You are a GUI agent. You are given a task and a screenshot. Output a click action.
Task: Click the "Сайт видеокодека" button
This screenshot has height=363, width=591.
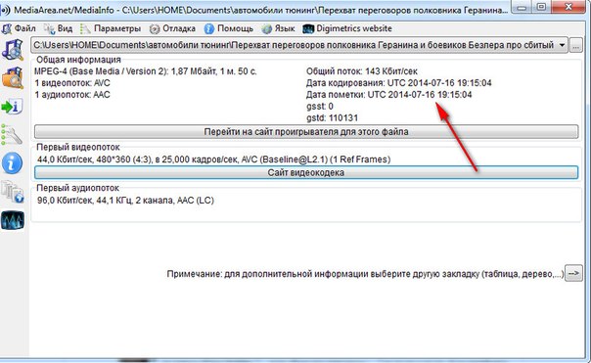point(306,172)
